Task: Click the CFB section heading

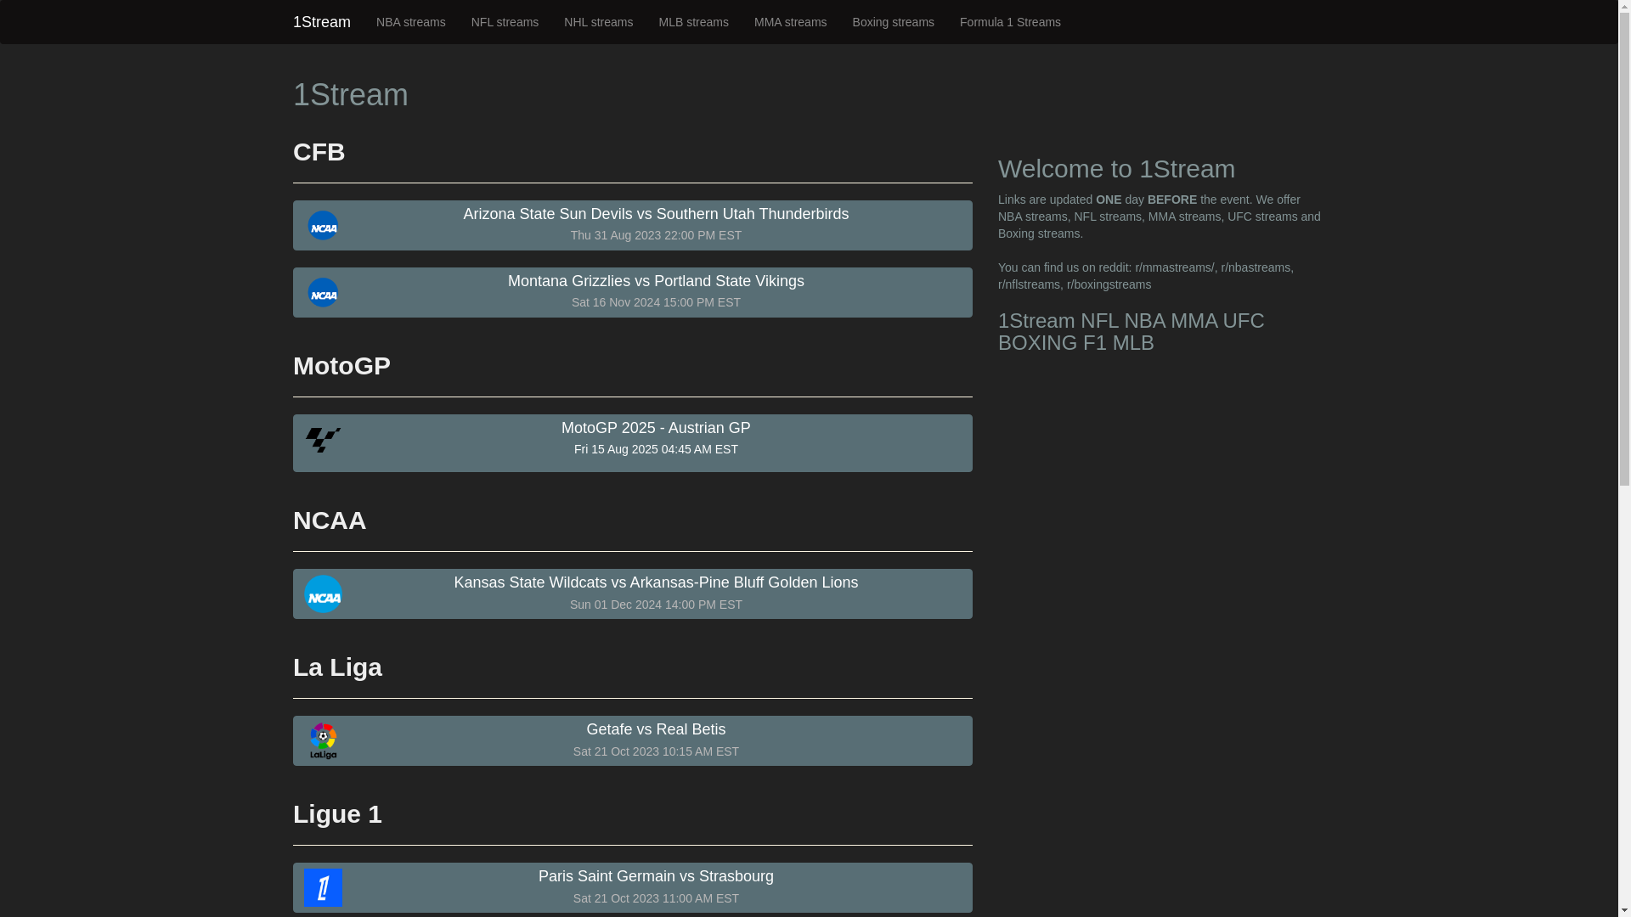Action: pos(319,152)
